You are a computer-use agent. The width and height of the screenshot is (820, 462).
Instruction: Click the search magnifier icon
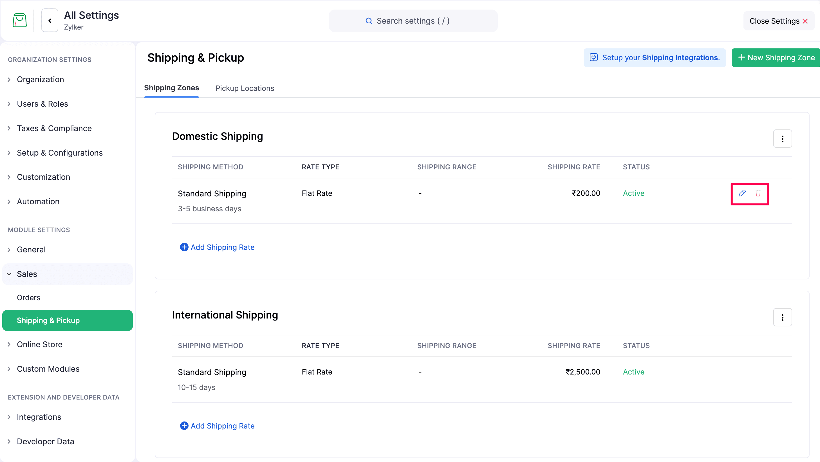point(369,21)
